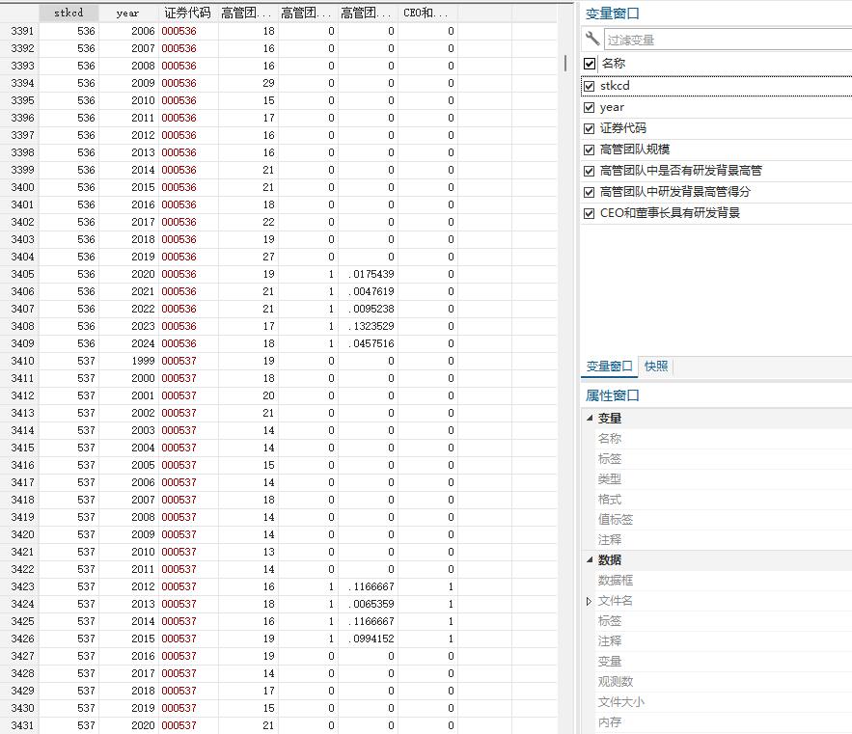Uncheck the 高管团队规模 variable

coord(589,151)
